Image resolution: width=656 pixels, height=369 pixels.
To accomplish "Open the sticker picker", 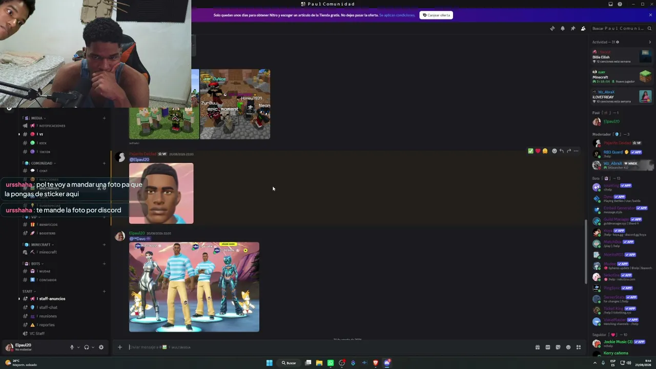I will 558,347.
